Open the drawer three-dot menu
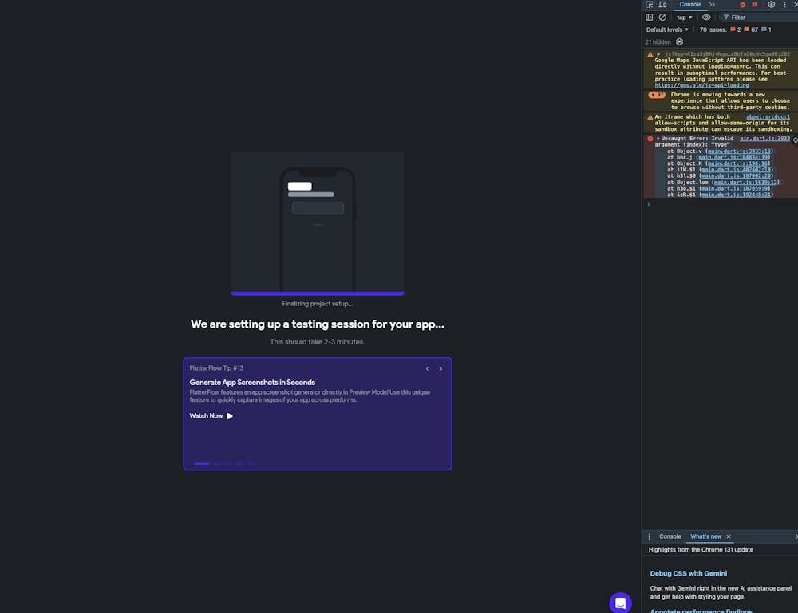 point(649,536)
